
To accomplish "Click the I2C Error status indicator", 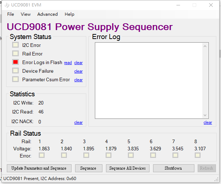I will point(15,45).
